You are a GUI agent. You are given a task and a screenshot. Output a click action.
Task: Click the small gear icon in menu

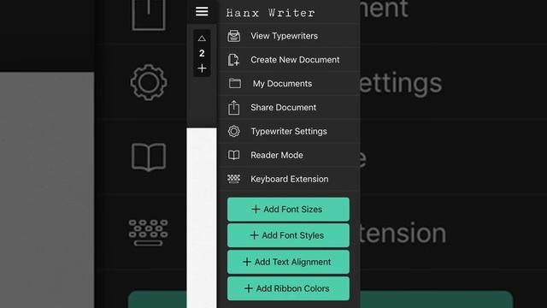tap(233, 131)
